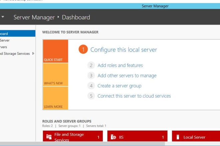Open the Local Server group tile
Image resolution: width=220 pixels, height=146 pixels.
[x=196, y=136]
